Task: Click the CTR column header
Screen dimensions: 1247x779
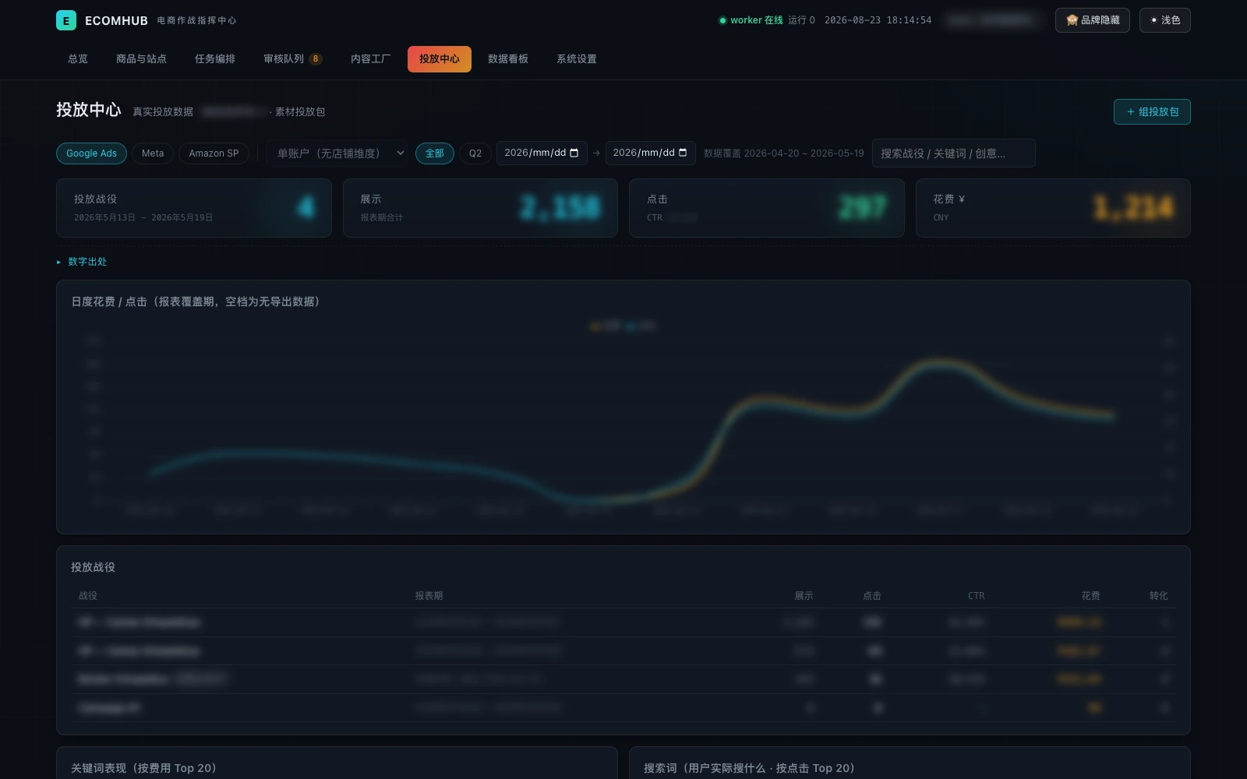Action: click(976, 596)
